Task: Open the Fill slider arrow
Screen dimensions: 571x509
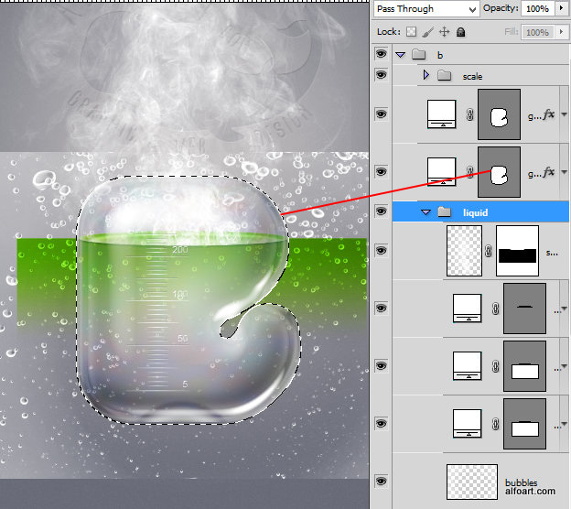Action: click(562, 32)
